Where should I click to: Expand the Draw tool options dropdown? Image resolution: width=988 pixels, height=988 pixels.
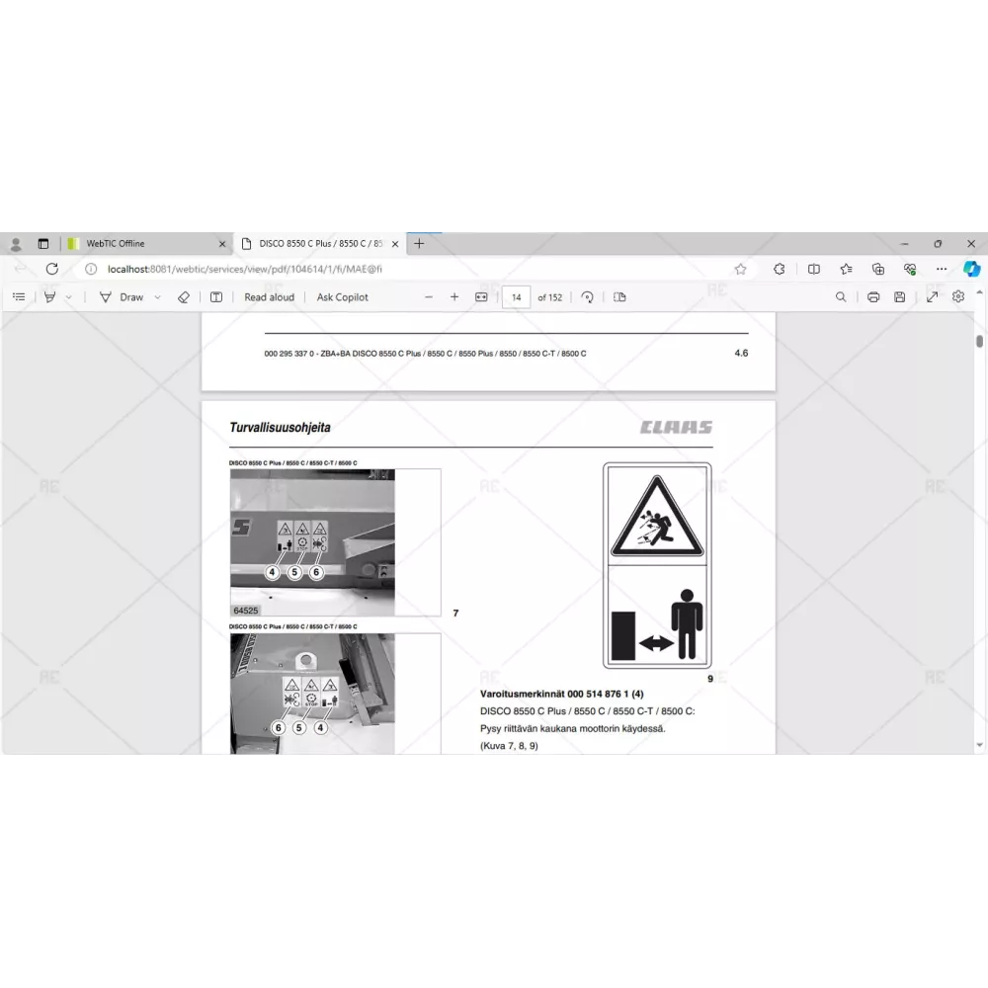tap(157, 297)
